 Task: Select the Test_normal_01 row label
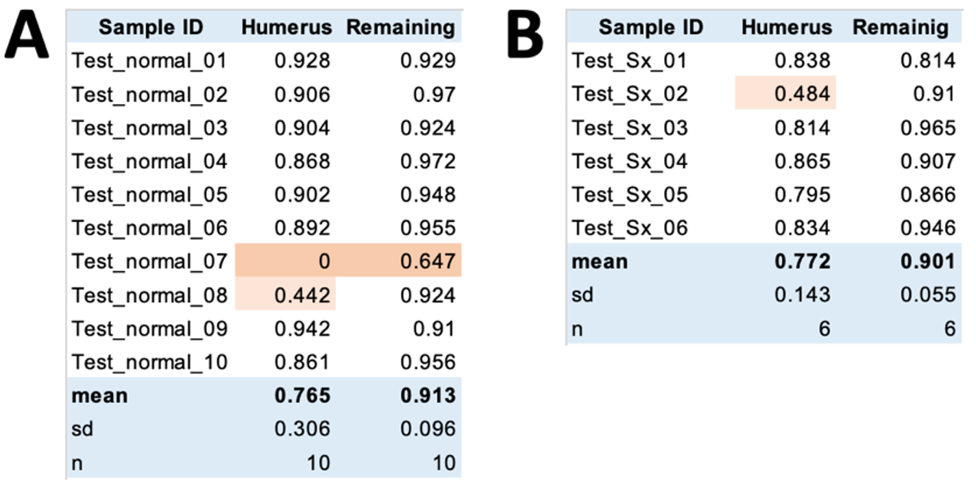149,61
